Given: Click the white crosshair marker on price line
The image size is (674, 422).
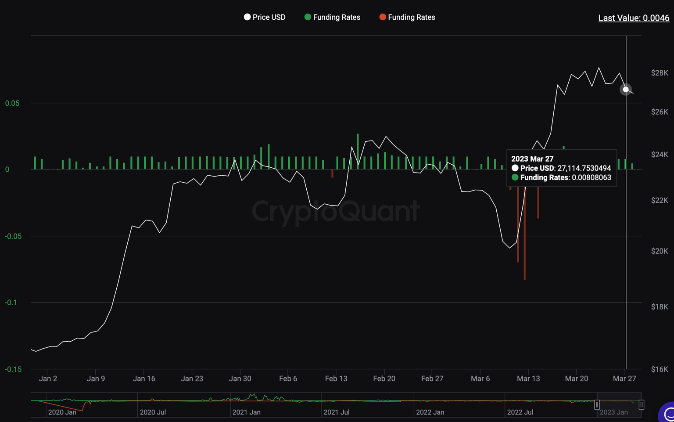Looking at the screenshot, I should click(x=626, y=90).
